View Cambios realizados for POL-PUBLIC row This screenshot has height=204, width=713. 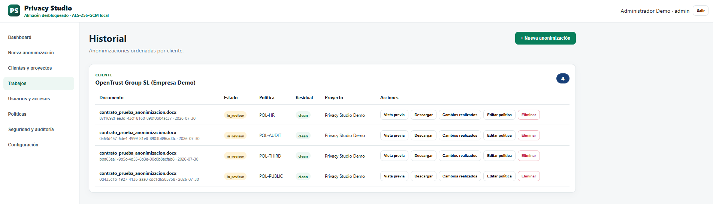pyautogui.click(x=460, y=176)
